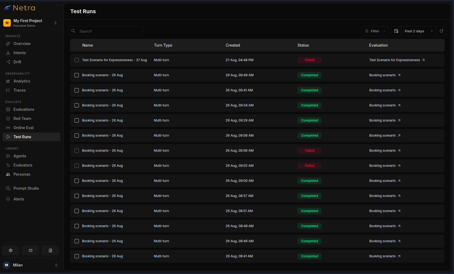Expand the My First Project switcher

(55, 23)
